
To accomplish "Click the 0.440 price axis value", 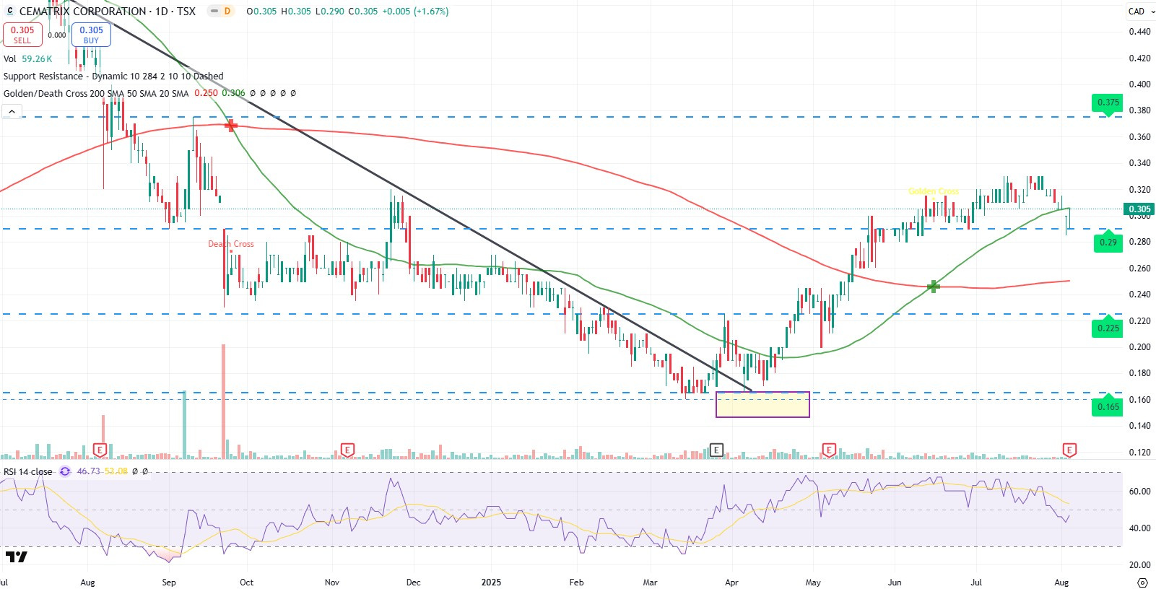I will pos(1139,32).
